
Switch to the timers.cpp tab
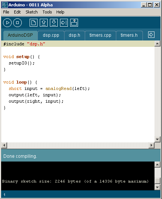click(x=100, y=35)
